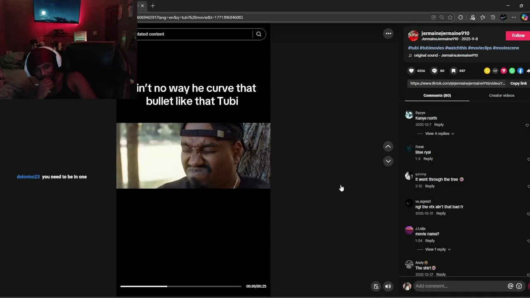Open the browser profile avatar
The image size is (530, 298).
(503, 17)
